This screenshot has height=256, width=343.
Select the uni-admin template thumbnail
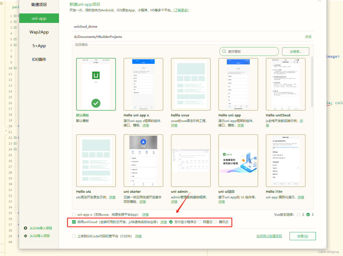pyautogui.click(x=191, y=161)
